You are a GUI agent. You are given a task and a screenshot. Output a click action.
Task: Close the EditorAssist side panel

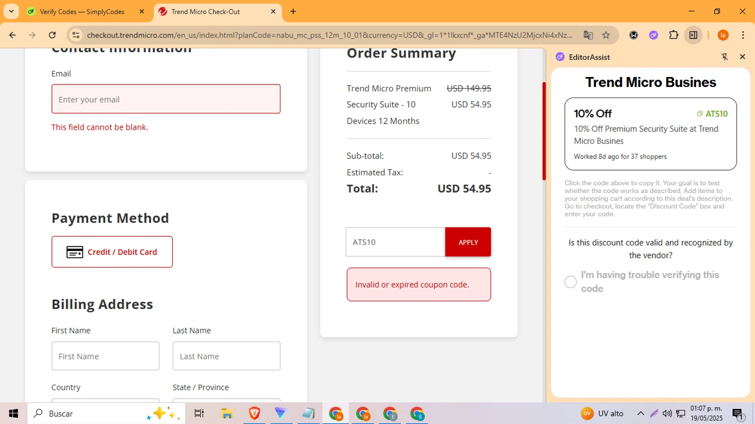tap(742, 57)
